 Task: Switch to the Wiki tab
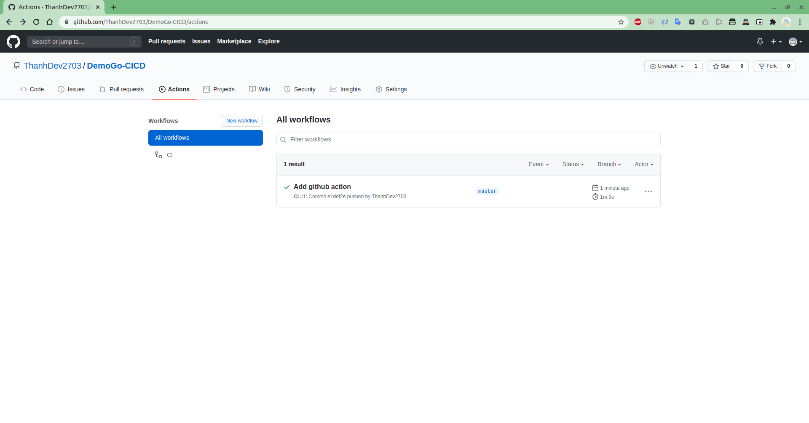tap(260, 89)
